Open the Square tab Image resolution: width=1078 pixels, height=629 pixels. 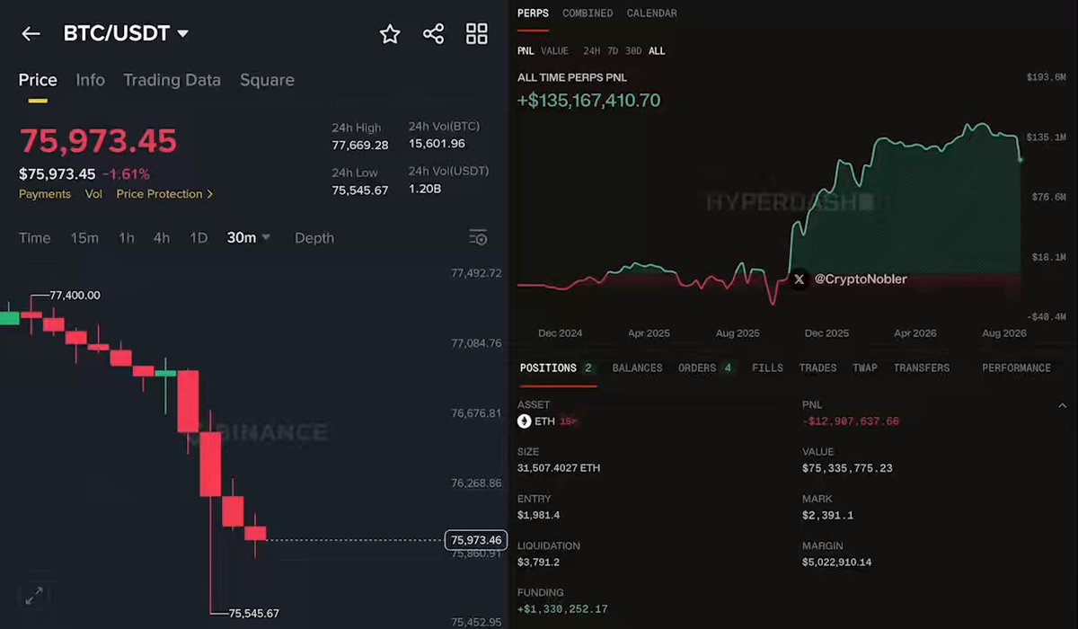[267, 80]
